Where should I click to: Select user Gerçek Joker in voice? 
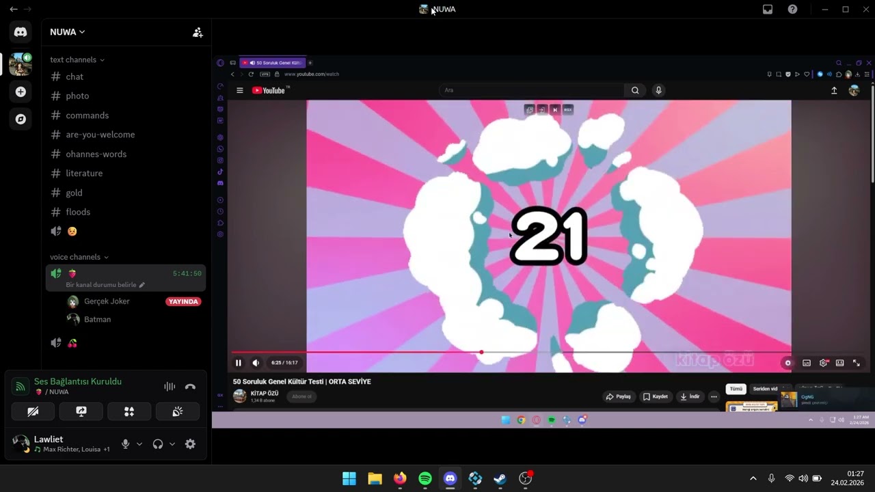pyautogui.click(x=107, y=301)
